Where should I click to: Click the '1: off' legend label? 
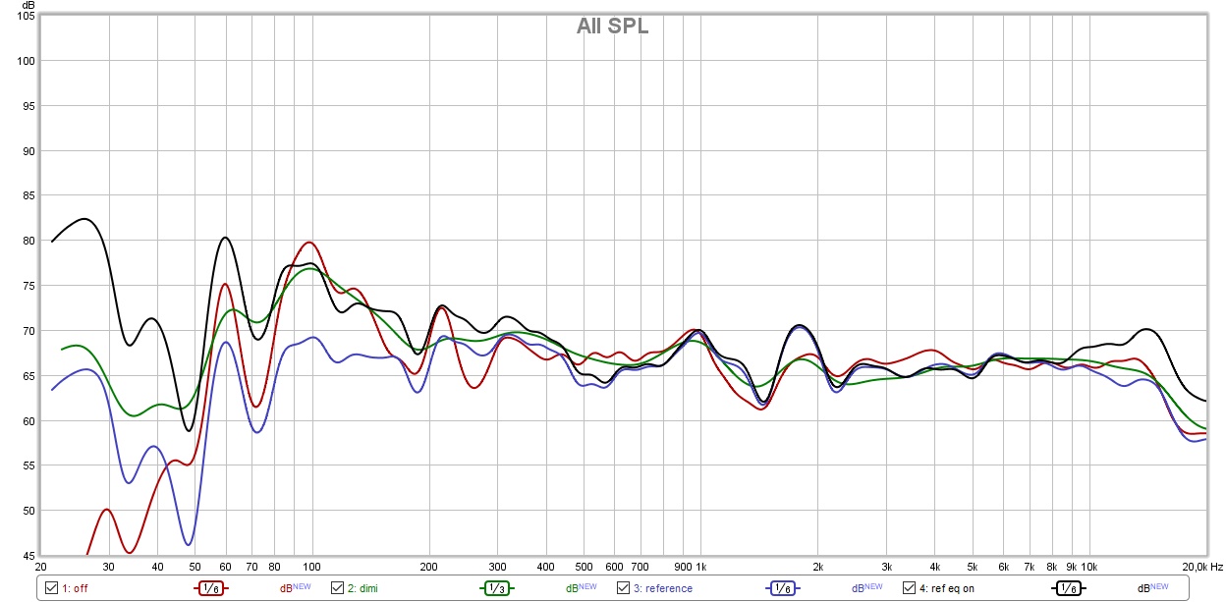pos(77,589)
